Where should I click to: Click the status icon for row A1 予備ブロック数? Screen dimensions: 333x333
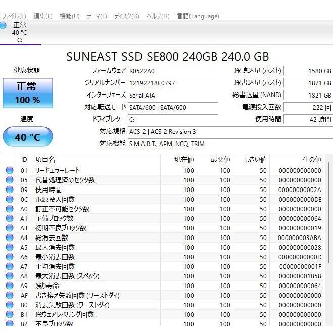tap(10, 218)
